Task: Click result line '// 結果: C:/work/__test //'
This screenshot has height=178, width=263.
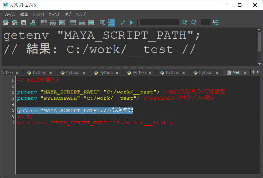Action: 100,49
